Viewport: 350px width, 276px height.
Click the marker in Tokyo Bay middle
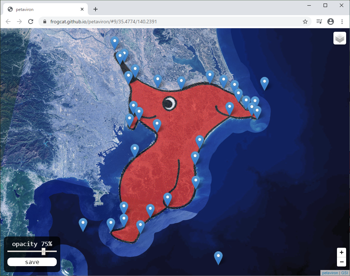[135, 150]
